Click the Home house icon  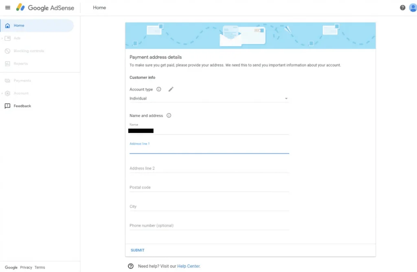[x=7, y=26]
